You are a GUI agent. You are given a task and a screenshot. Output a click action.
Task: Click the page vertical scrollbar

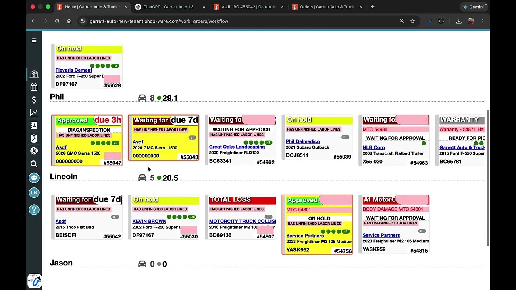coord(488,177)
